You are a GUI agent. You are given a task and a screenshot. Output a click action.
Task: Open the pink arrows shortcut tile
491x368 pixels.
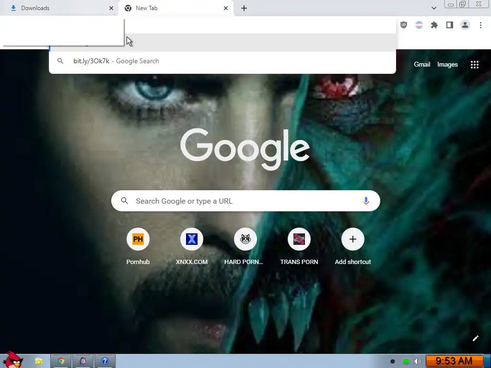click(299, 239)
